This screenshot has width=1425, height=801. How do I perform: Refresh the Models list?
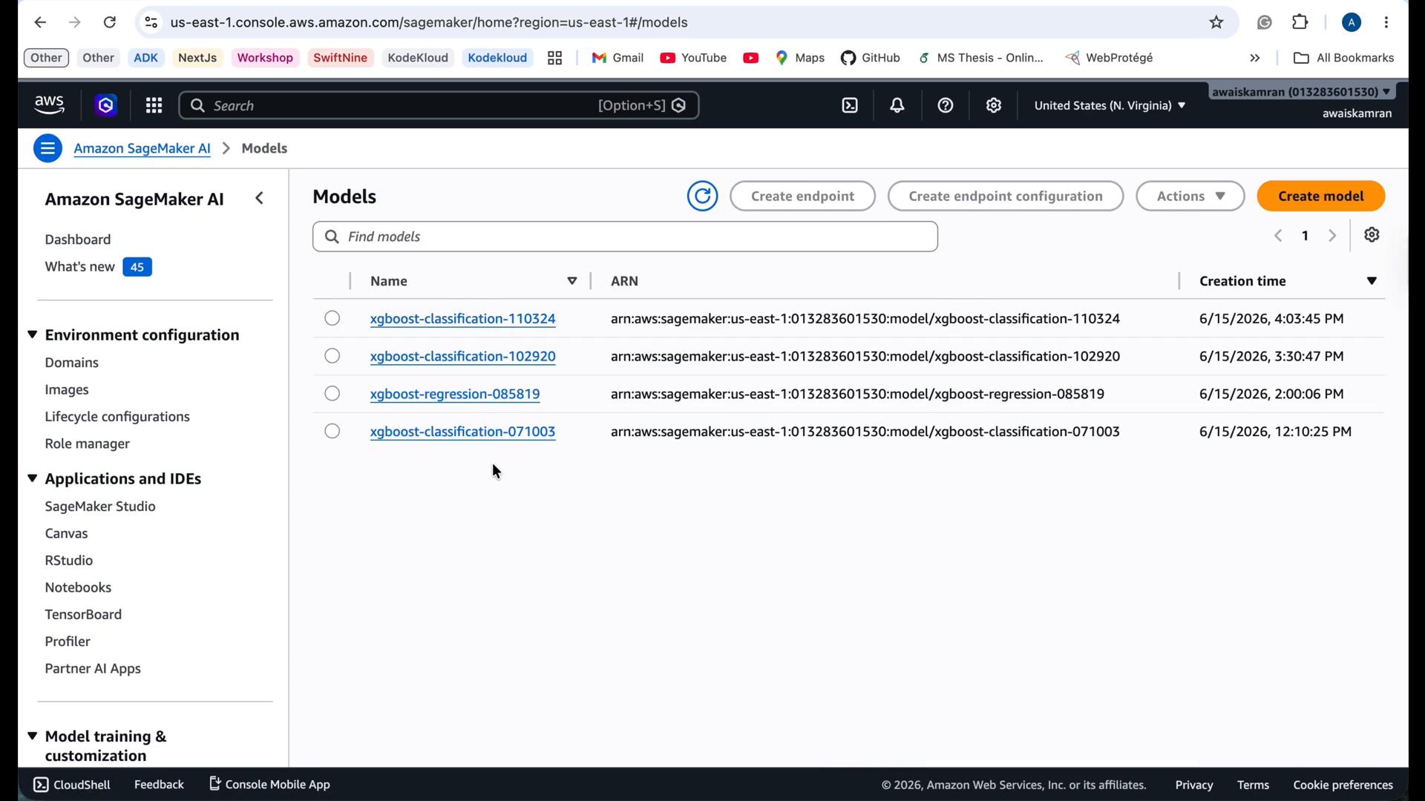pyautogui.click(x=702, y=196)
